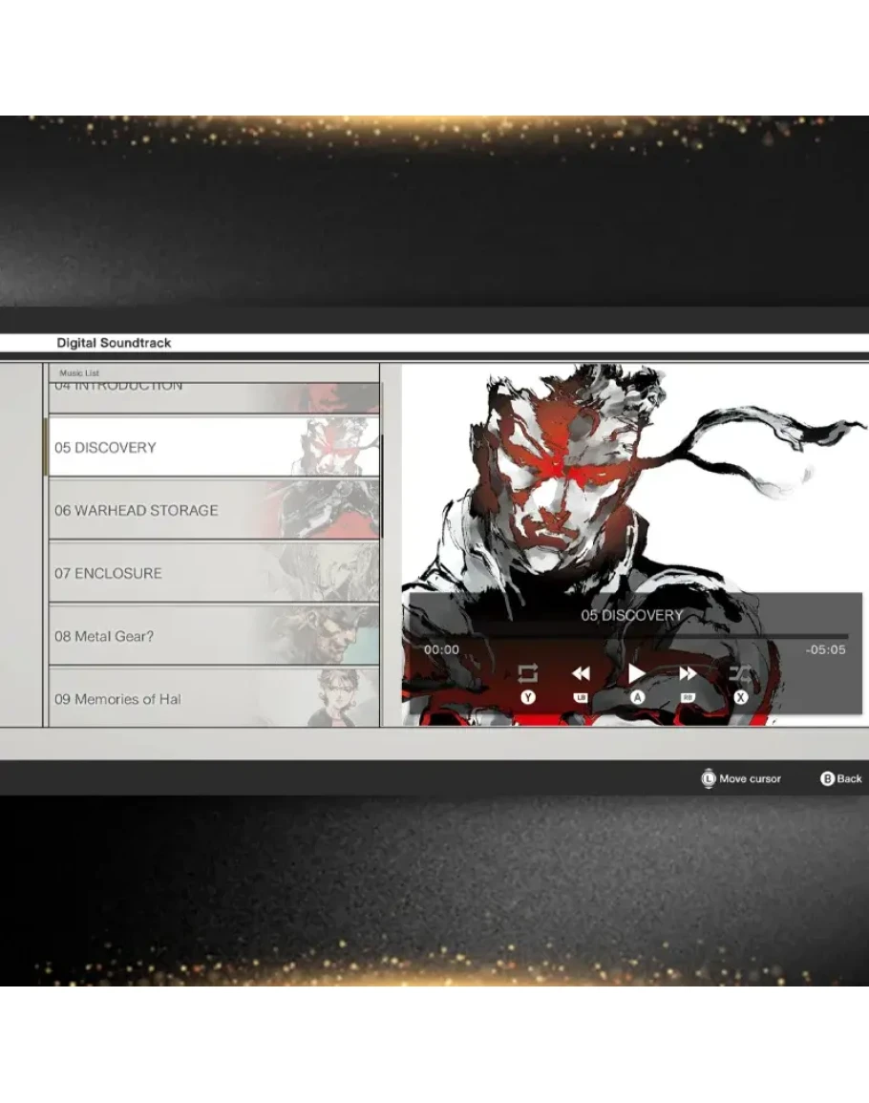Select partially visible 04 INTRODUCTION track

pos(214,395)
